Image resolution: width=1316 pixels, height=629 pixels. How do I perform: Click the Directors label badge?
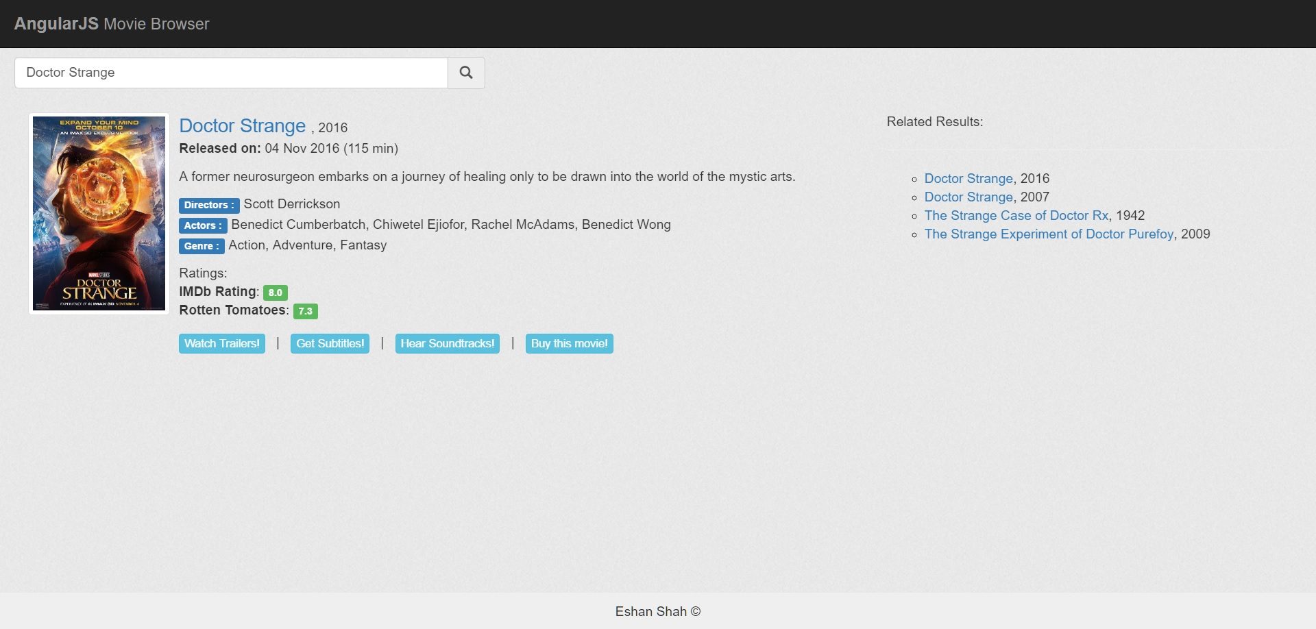coord(209,206)
